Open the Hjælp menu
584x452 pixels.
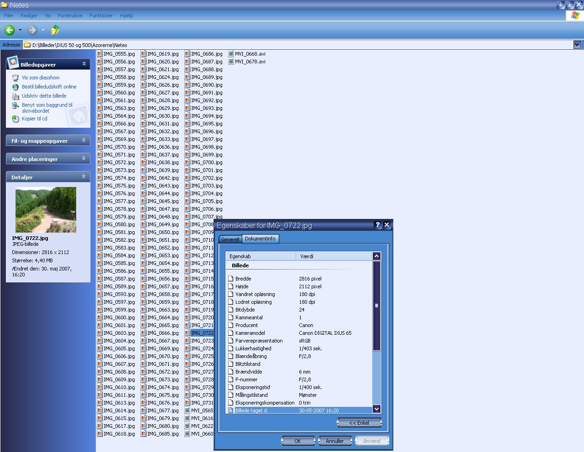(126, 16)
